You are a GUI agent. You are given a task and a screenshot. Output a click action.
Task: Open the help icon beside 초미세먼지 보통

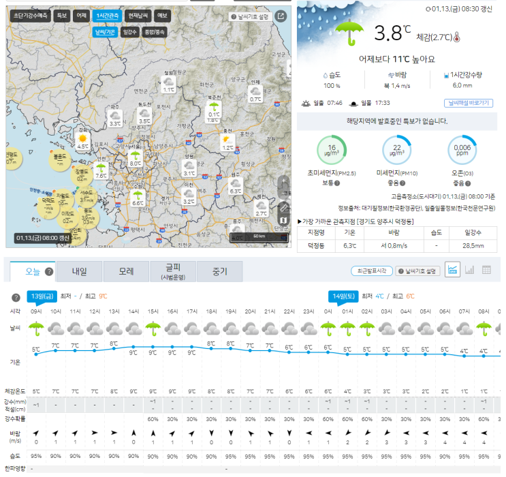click(x=337, y=183)
